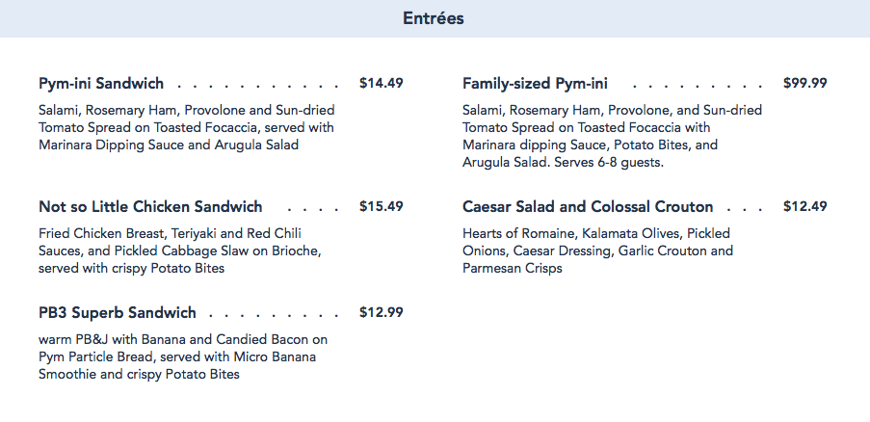Image resolution: width=870 pixels, height=422 pixels.
Task: Click the Entrées section heading
Action: (x=434, y=18)
